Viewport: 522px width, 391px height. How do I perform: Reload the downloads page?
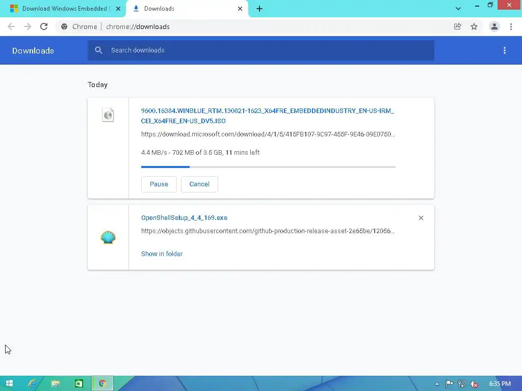[x=44, y=26]
